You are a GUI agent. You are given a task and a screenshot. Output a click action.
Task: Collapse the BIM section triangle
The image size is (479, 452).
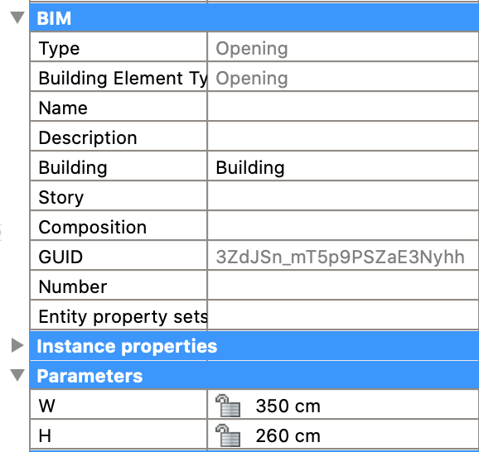(17, 17)
